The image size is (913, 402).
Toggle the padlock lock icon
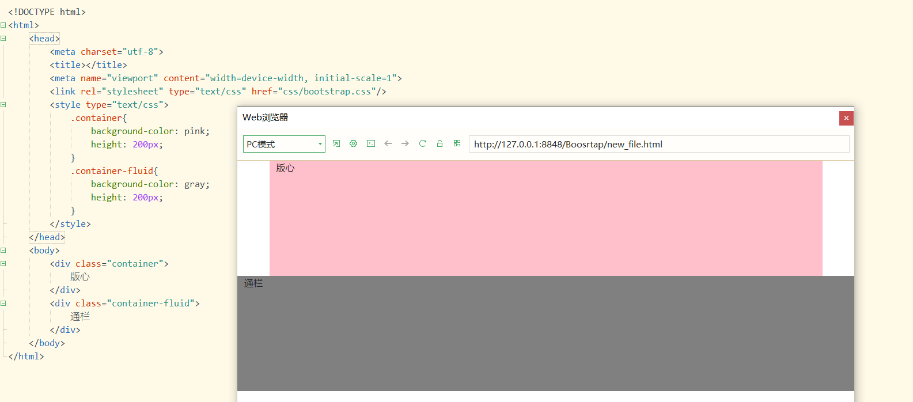point(440,143)
